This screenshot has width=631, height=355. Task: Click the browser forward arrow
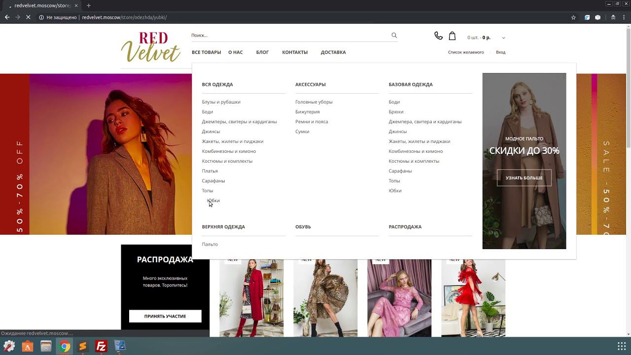[18, 17]
